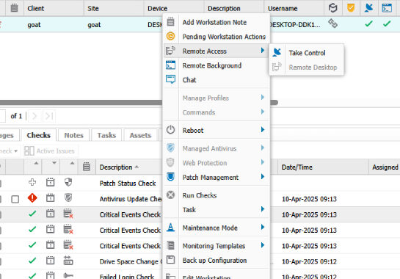Viewport: 400px width, 279px height.
Task: Expand the Monitoring Templates submenu arrow
Action: (x=263, y=245)
